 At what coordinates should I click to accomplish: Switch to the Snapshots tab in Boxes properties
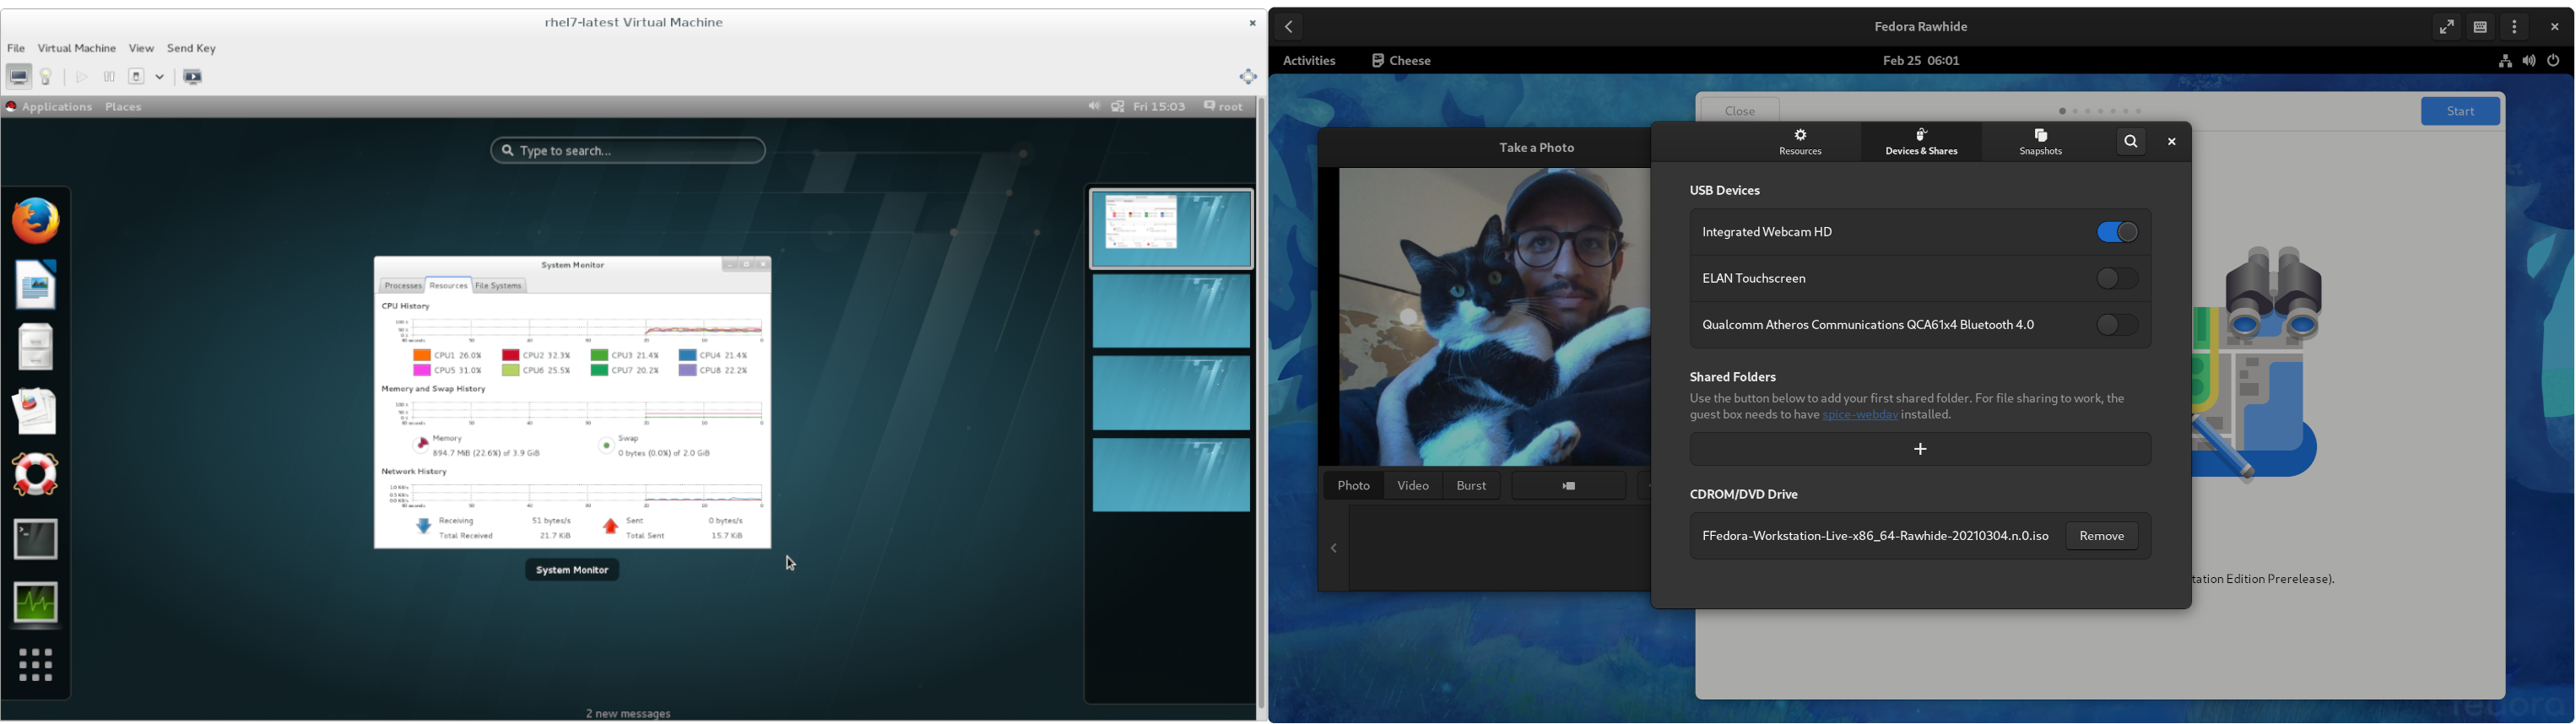coord(2041,142)
